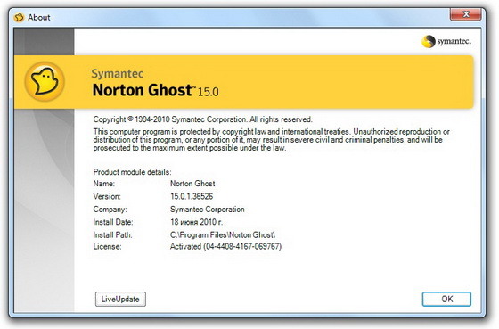Click the install path C:\Program Files\Norton Ghost\

(223, 234)
